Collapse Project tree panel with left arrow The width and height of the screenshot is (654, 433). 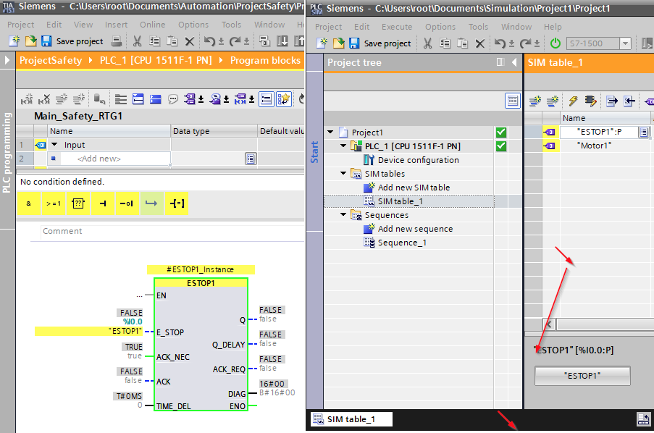click(514, 62)
